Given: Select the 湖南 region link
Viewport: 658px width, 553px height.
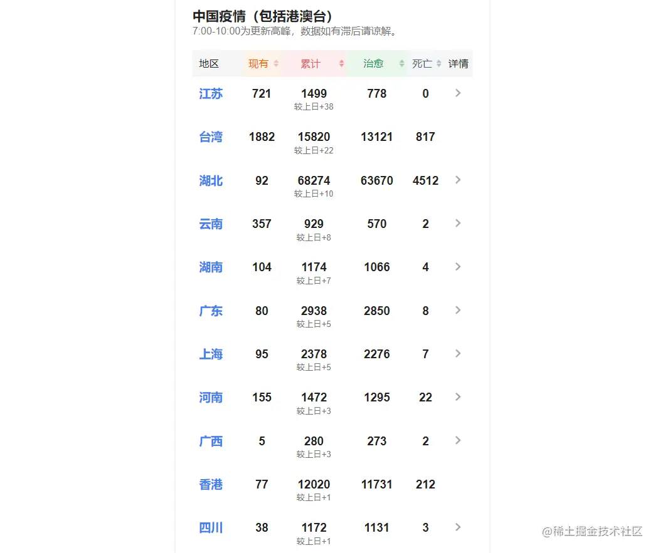Looking at the screenshot, I should coord(211,267).
